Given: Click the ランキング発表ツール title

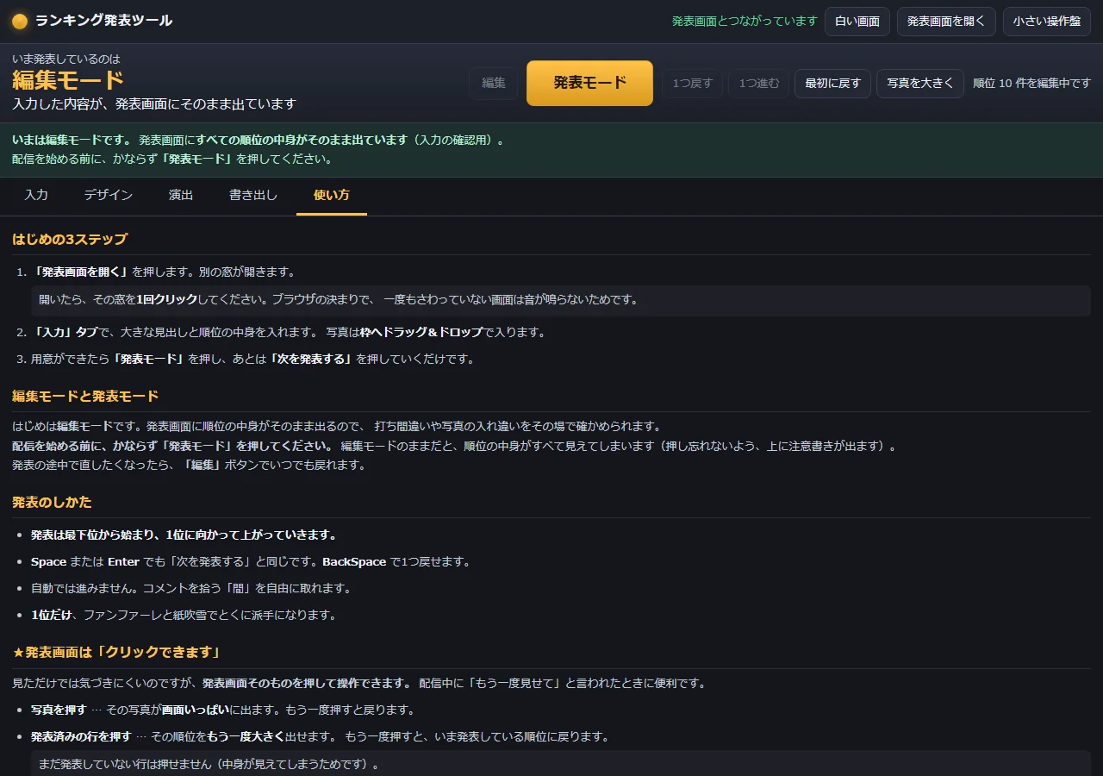Looking at the screenshot, I should (x=104, y=21).
